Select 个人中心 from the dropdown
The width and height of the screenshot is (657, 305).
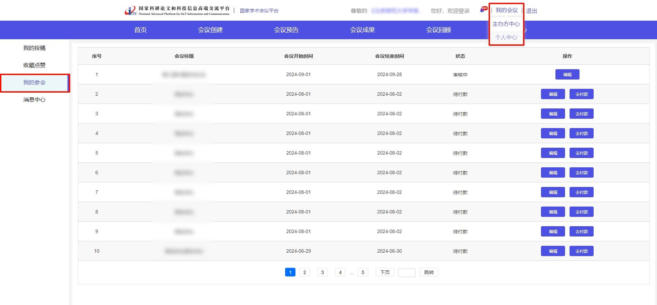(x=506, y=37)
